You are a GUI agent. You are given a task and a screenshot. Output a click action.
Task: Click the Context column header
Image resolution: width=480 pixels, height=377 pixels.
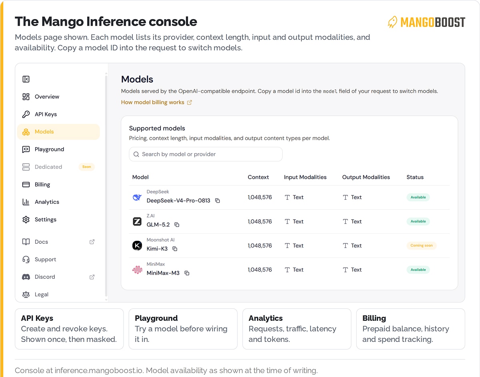[x=258, y=177]
